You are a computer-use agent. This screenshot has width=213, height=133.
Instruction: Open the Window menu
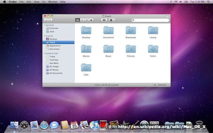[53, 2]
